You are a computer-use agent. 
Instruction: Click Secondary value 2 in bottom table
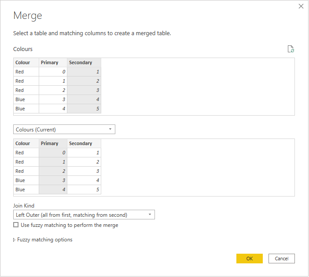pyautogui.click(x=84, y=162)
